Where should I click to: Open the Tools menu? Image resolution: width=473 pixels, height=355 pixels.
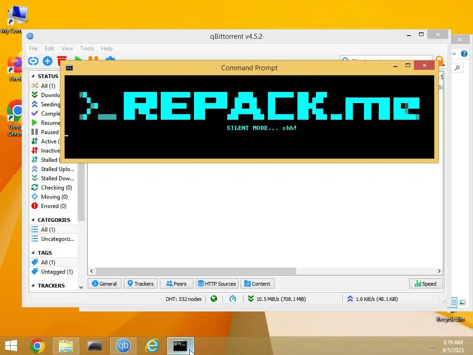point(87,48)
